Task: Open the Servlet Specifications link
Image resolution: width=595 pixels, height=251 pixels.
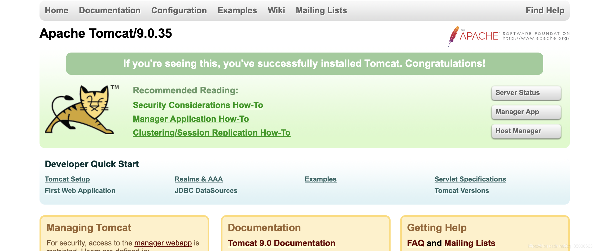Action: point(470,179)
